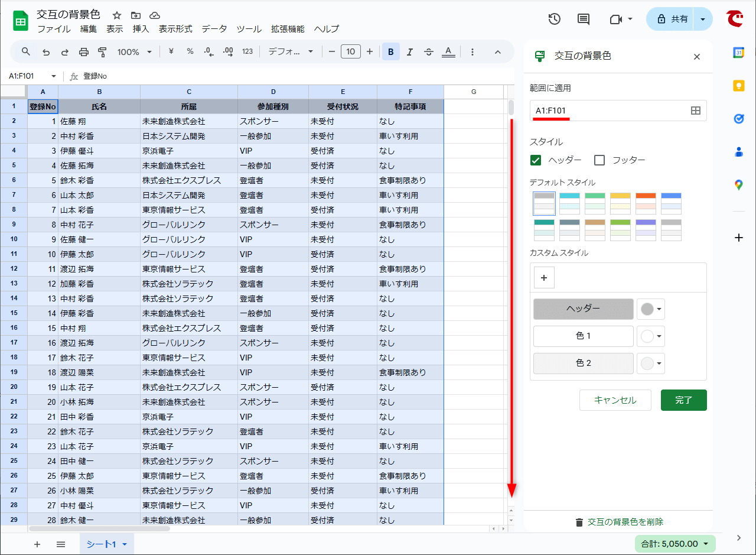Click 交互の背景色を削除 link
The width and height of the screenshot is (756, 555).
click(x=618, y=522)
